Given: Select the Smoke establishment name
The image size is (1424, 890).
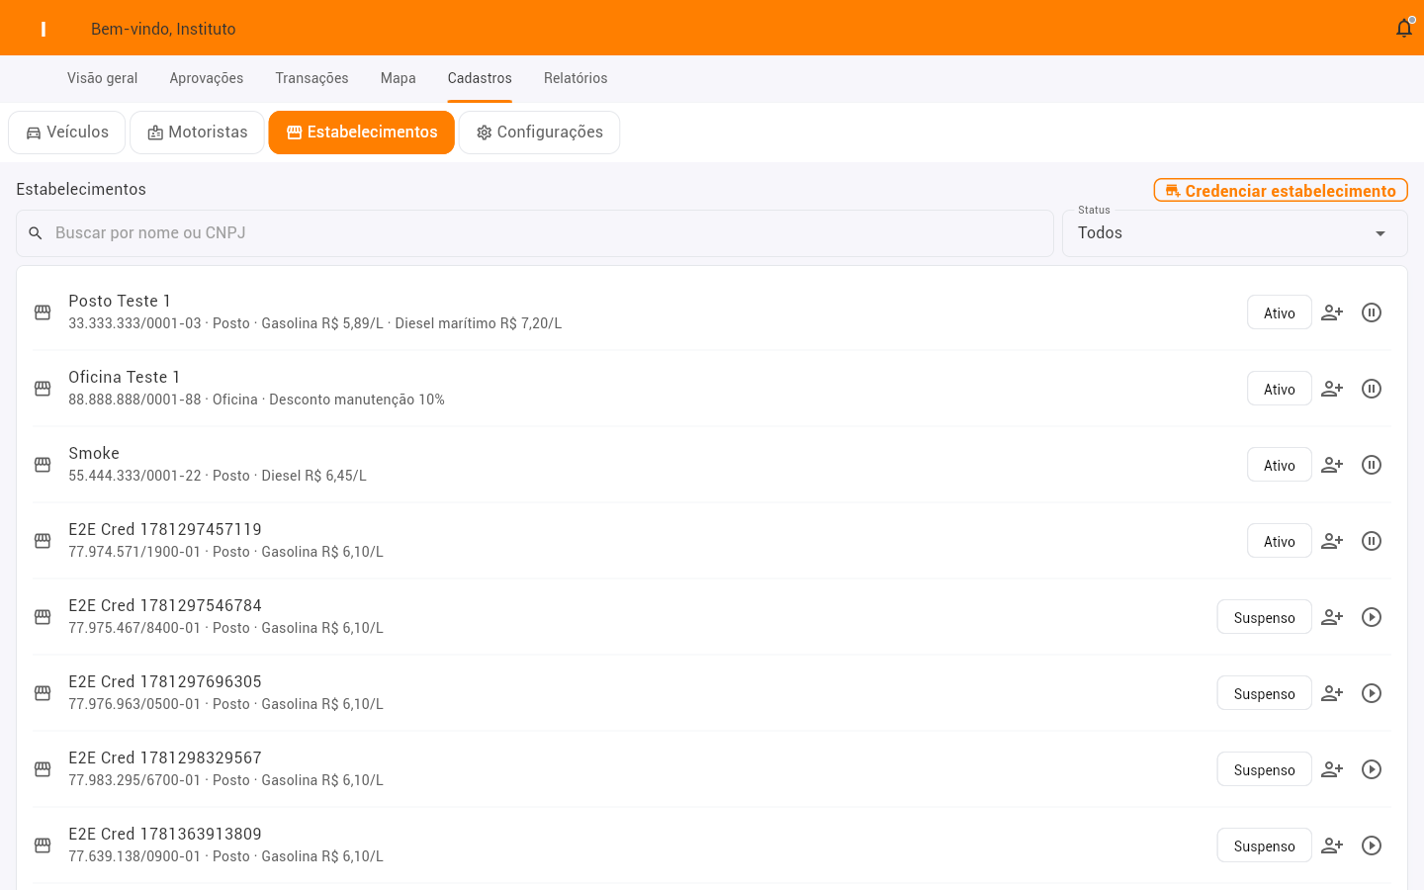Looking at the screenshot, I should pyautogui.click(x=94, y=453).
